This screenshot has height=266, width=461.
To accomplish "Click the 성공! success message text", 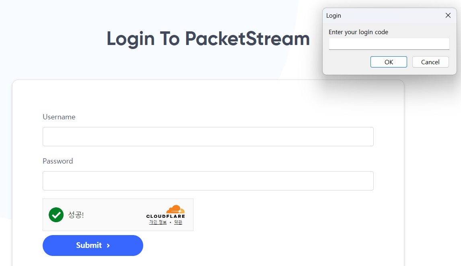I will click(76, 215).
